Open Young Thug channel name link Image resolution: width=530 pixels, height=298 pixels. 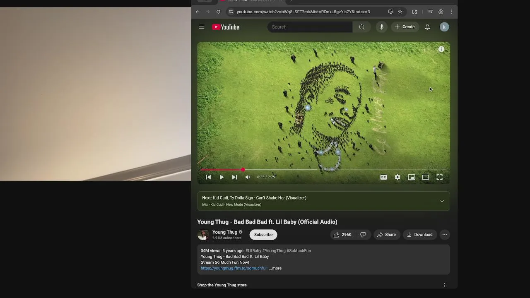click(x=225, y=232)
